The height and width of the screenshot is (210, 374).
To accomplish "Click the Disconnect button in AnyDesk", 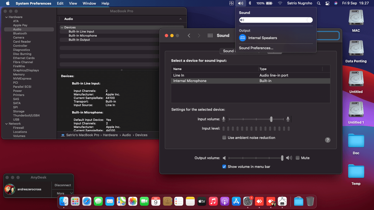I will tap(63, 185).
